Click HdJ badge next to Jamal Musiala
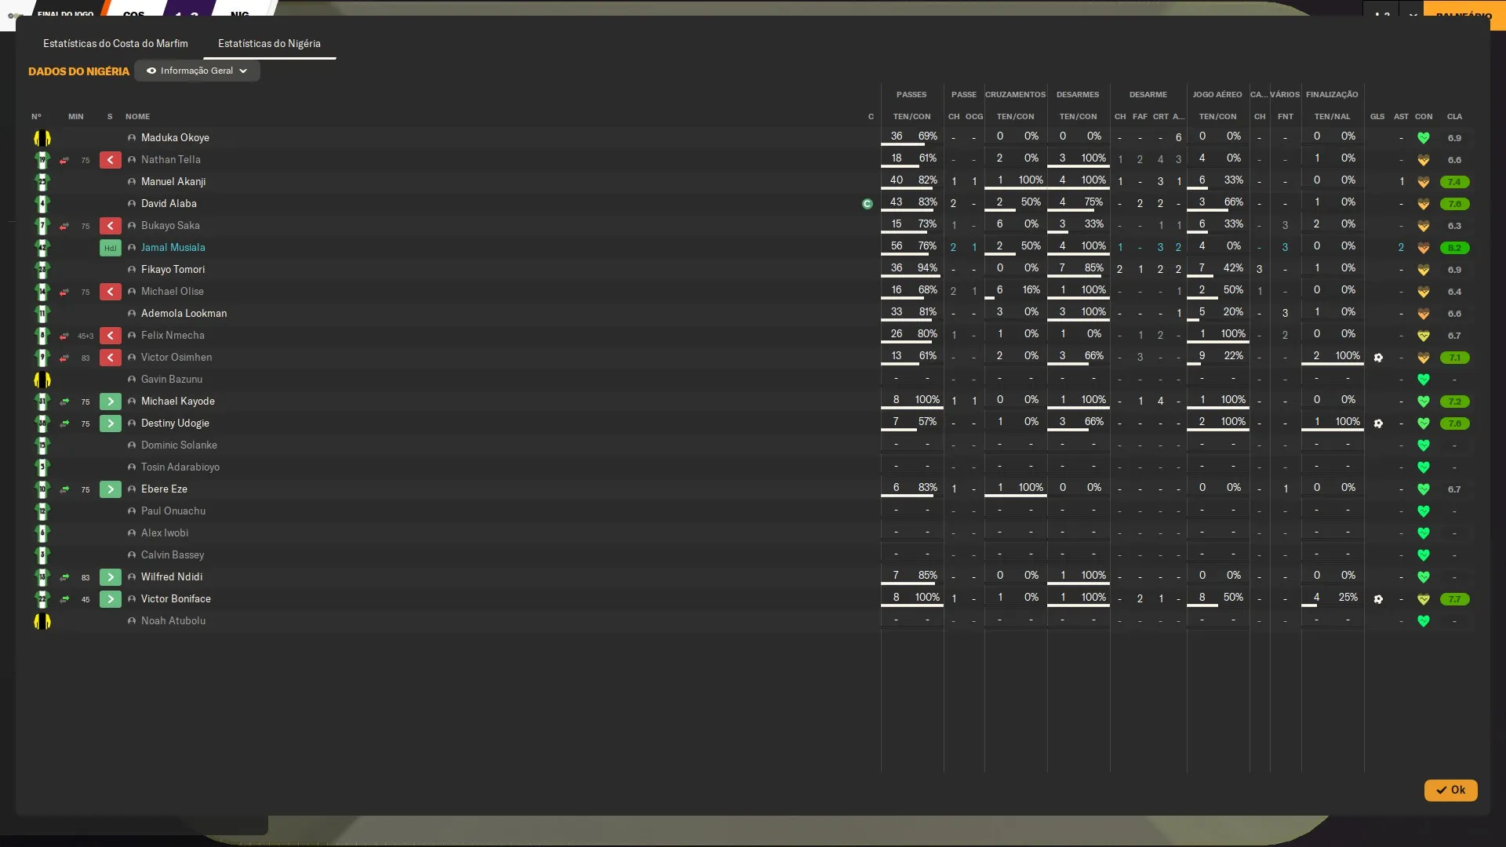Viewport: 1506px width, 847px height. pos(110,248)
